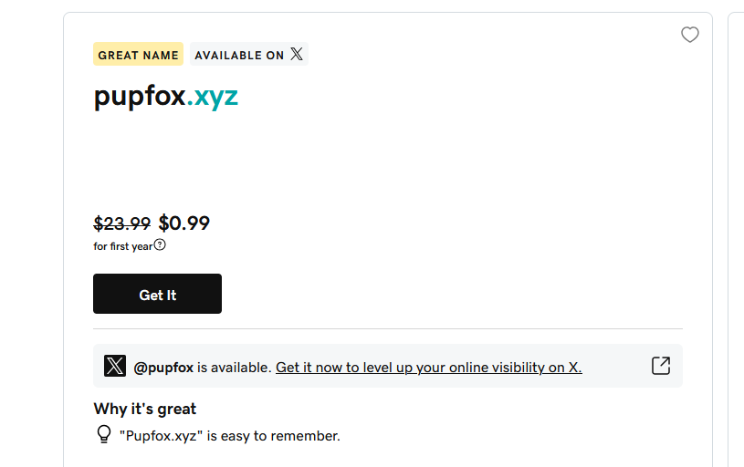The image size is (744, 467).
Task: Click the bold @pupfox handle
Action: tap(163, 368)
